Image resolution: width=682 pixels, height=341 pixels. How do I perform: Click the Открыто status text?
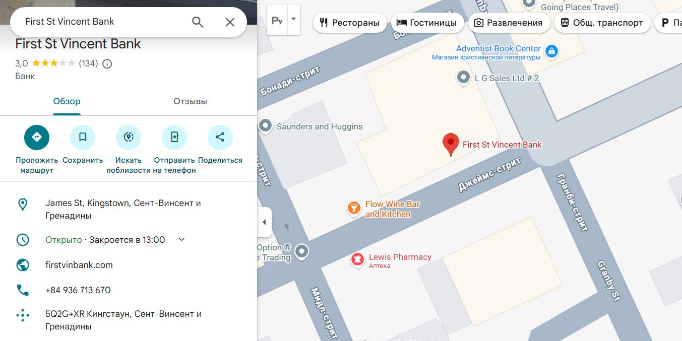pyautogui.click(x=64, y=240)
